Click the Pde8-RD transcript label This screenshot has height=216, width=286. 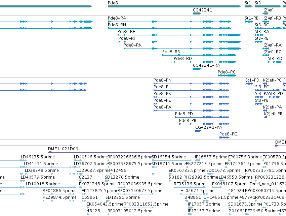182,59
